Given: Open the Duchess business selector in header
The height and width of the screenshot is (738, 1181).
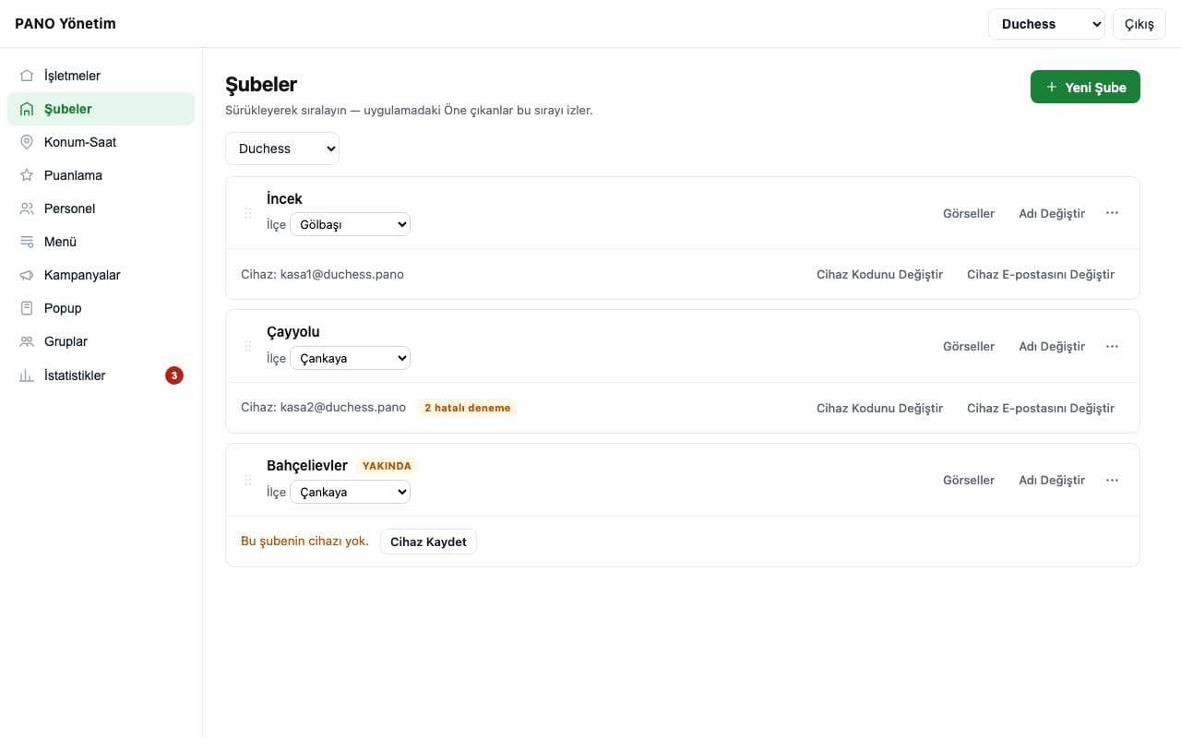Looking at the screenshot, I should pyautogui.click(x=1046, y=24).
